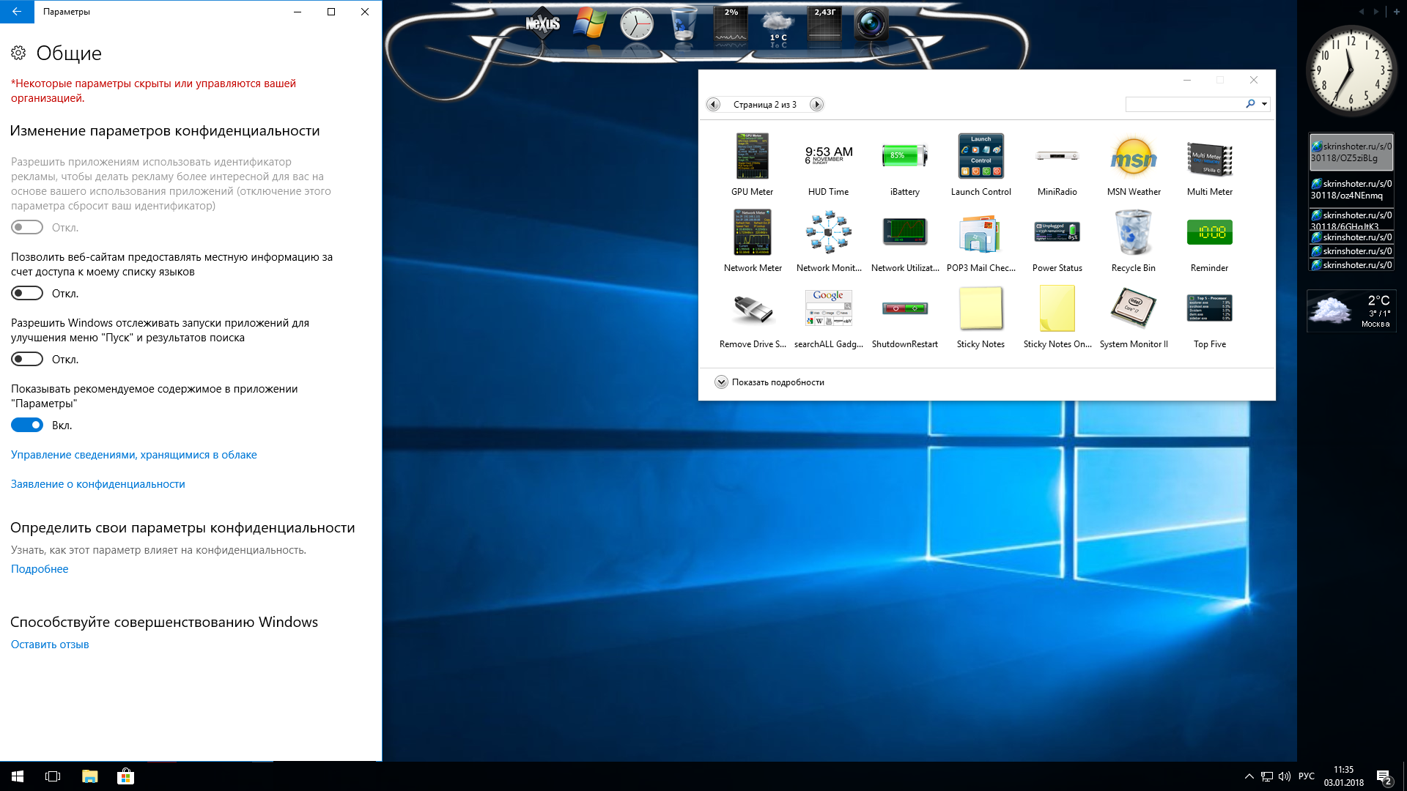This screenshot has height=791, width=1407.
Task: Click the MSN Weather gadget
Action: point(1133,157)
